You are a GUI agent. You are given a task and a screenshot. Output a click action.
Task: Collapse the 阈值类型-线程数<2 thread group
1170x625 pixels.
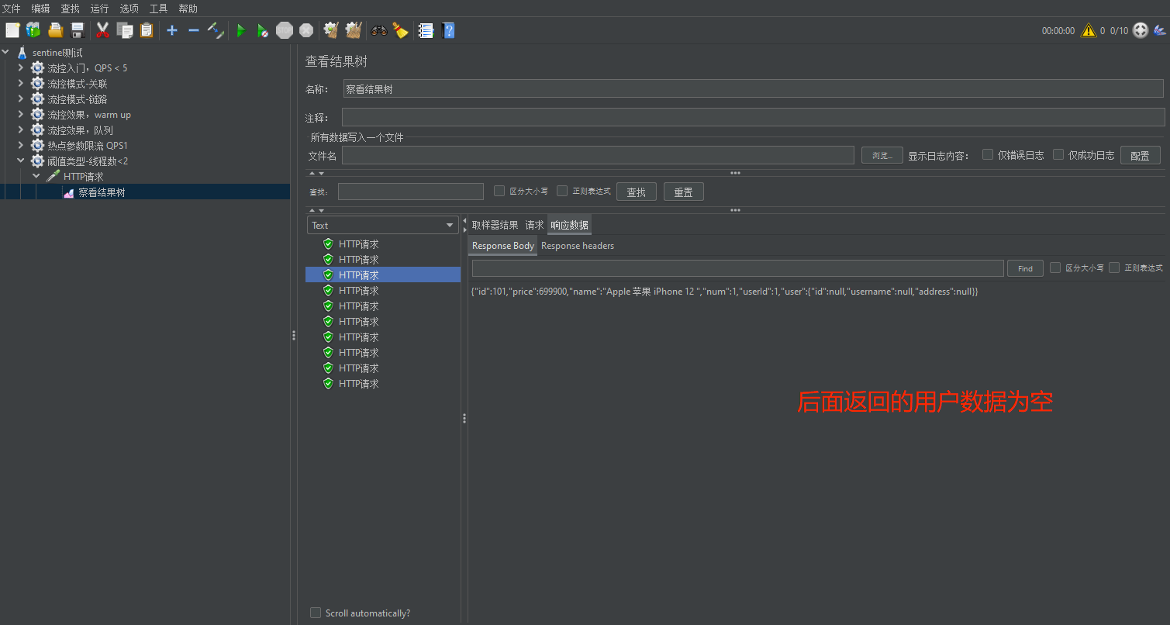point(21,161)
